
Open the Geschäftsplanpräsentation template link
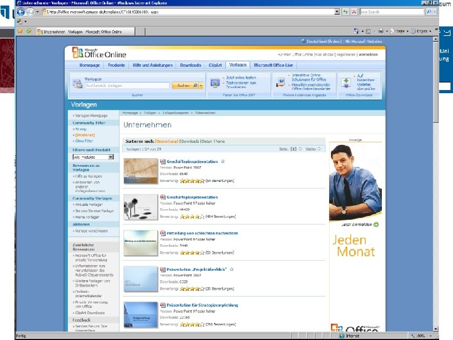(192, 197)
